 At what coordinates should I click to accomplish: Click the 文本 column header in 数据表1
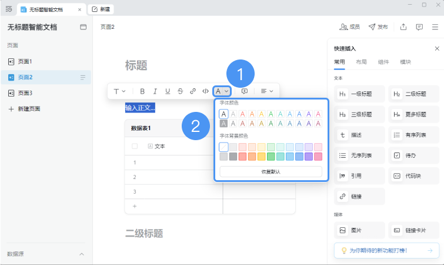156,146
